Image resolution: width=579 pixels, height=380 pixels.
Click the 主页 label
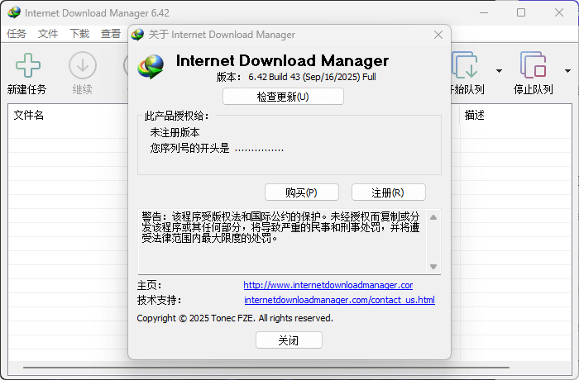[x=149, y=285]
